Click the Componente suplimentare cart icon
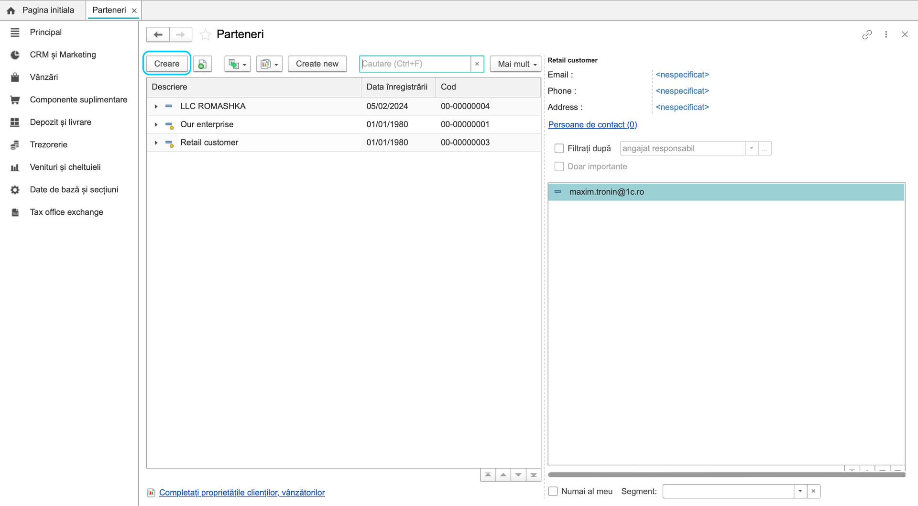 click(15, 99)
